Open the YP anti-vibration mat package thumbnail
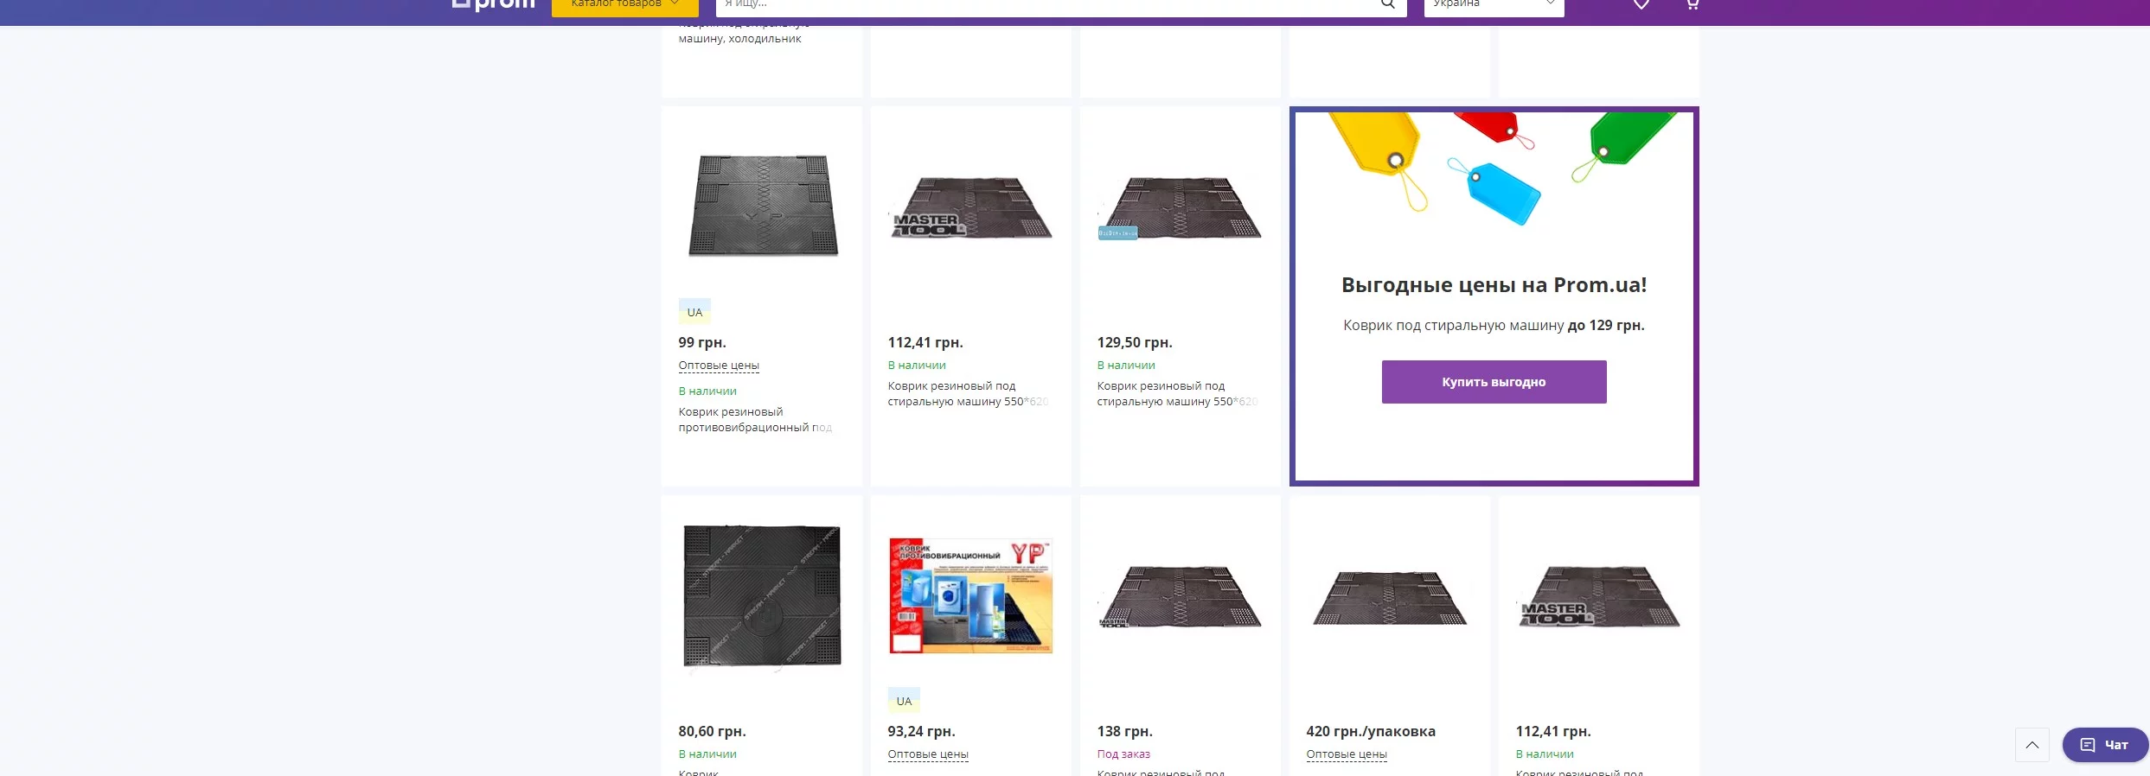Image resolution: width=2150 pixels, height=776 pixels. (x=970, y=596)
